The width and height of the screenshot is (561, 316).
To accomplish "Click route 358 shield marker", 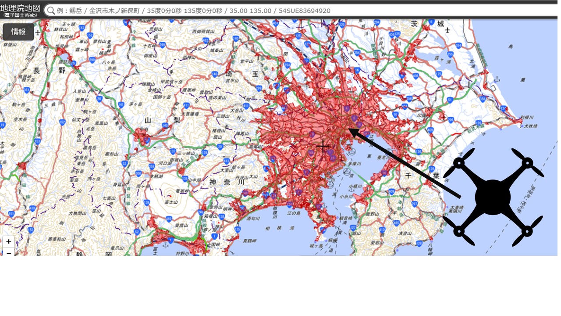I will tap(152, 166).
